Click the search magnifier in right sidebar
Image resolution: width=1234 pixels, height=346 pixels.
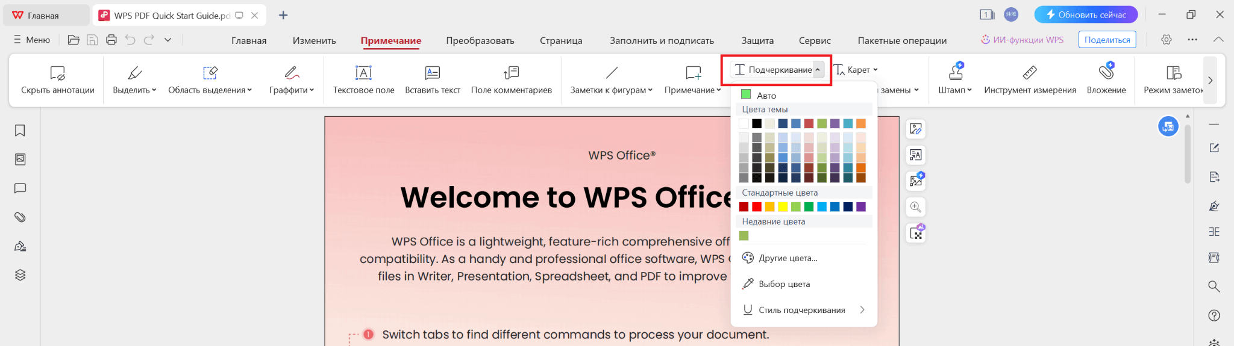pos(1214,286)
